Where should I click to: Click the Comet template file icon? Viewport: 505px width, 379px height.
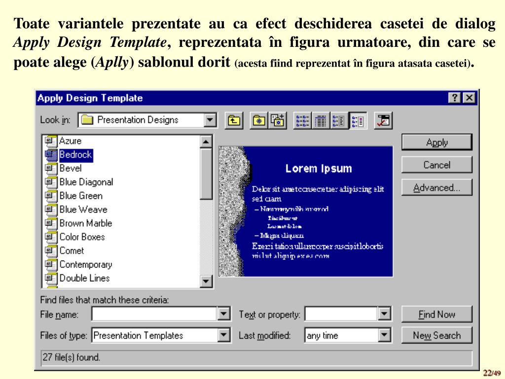[x=51, y=251]
